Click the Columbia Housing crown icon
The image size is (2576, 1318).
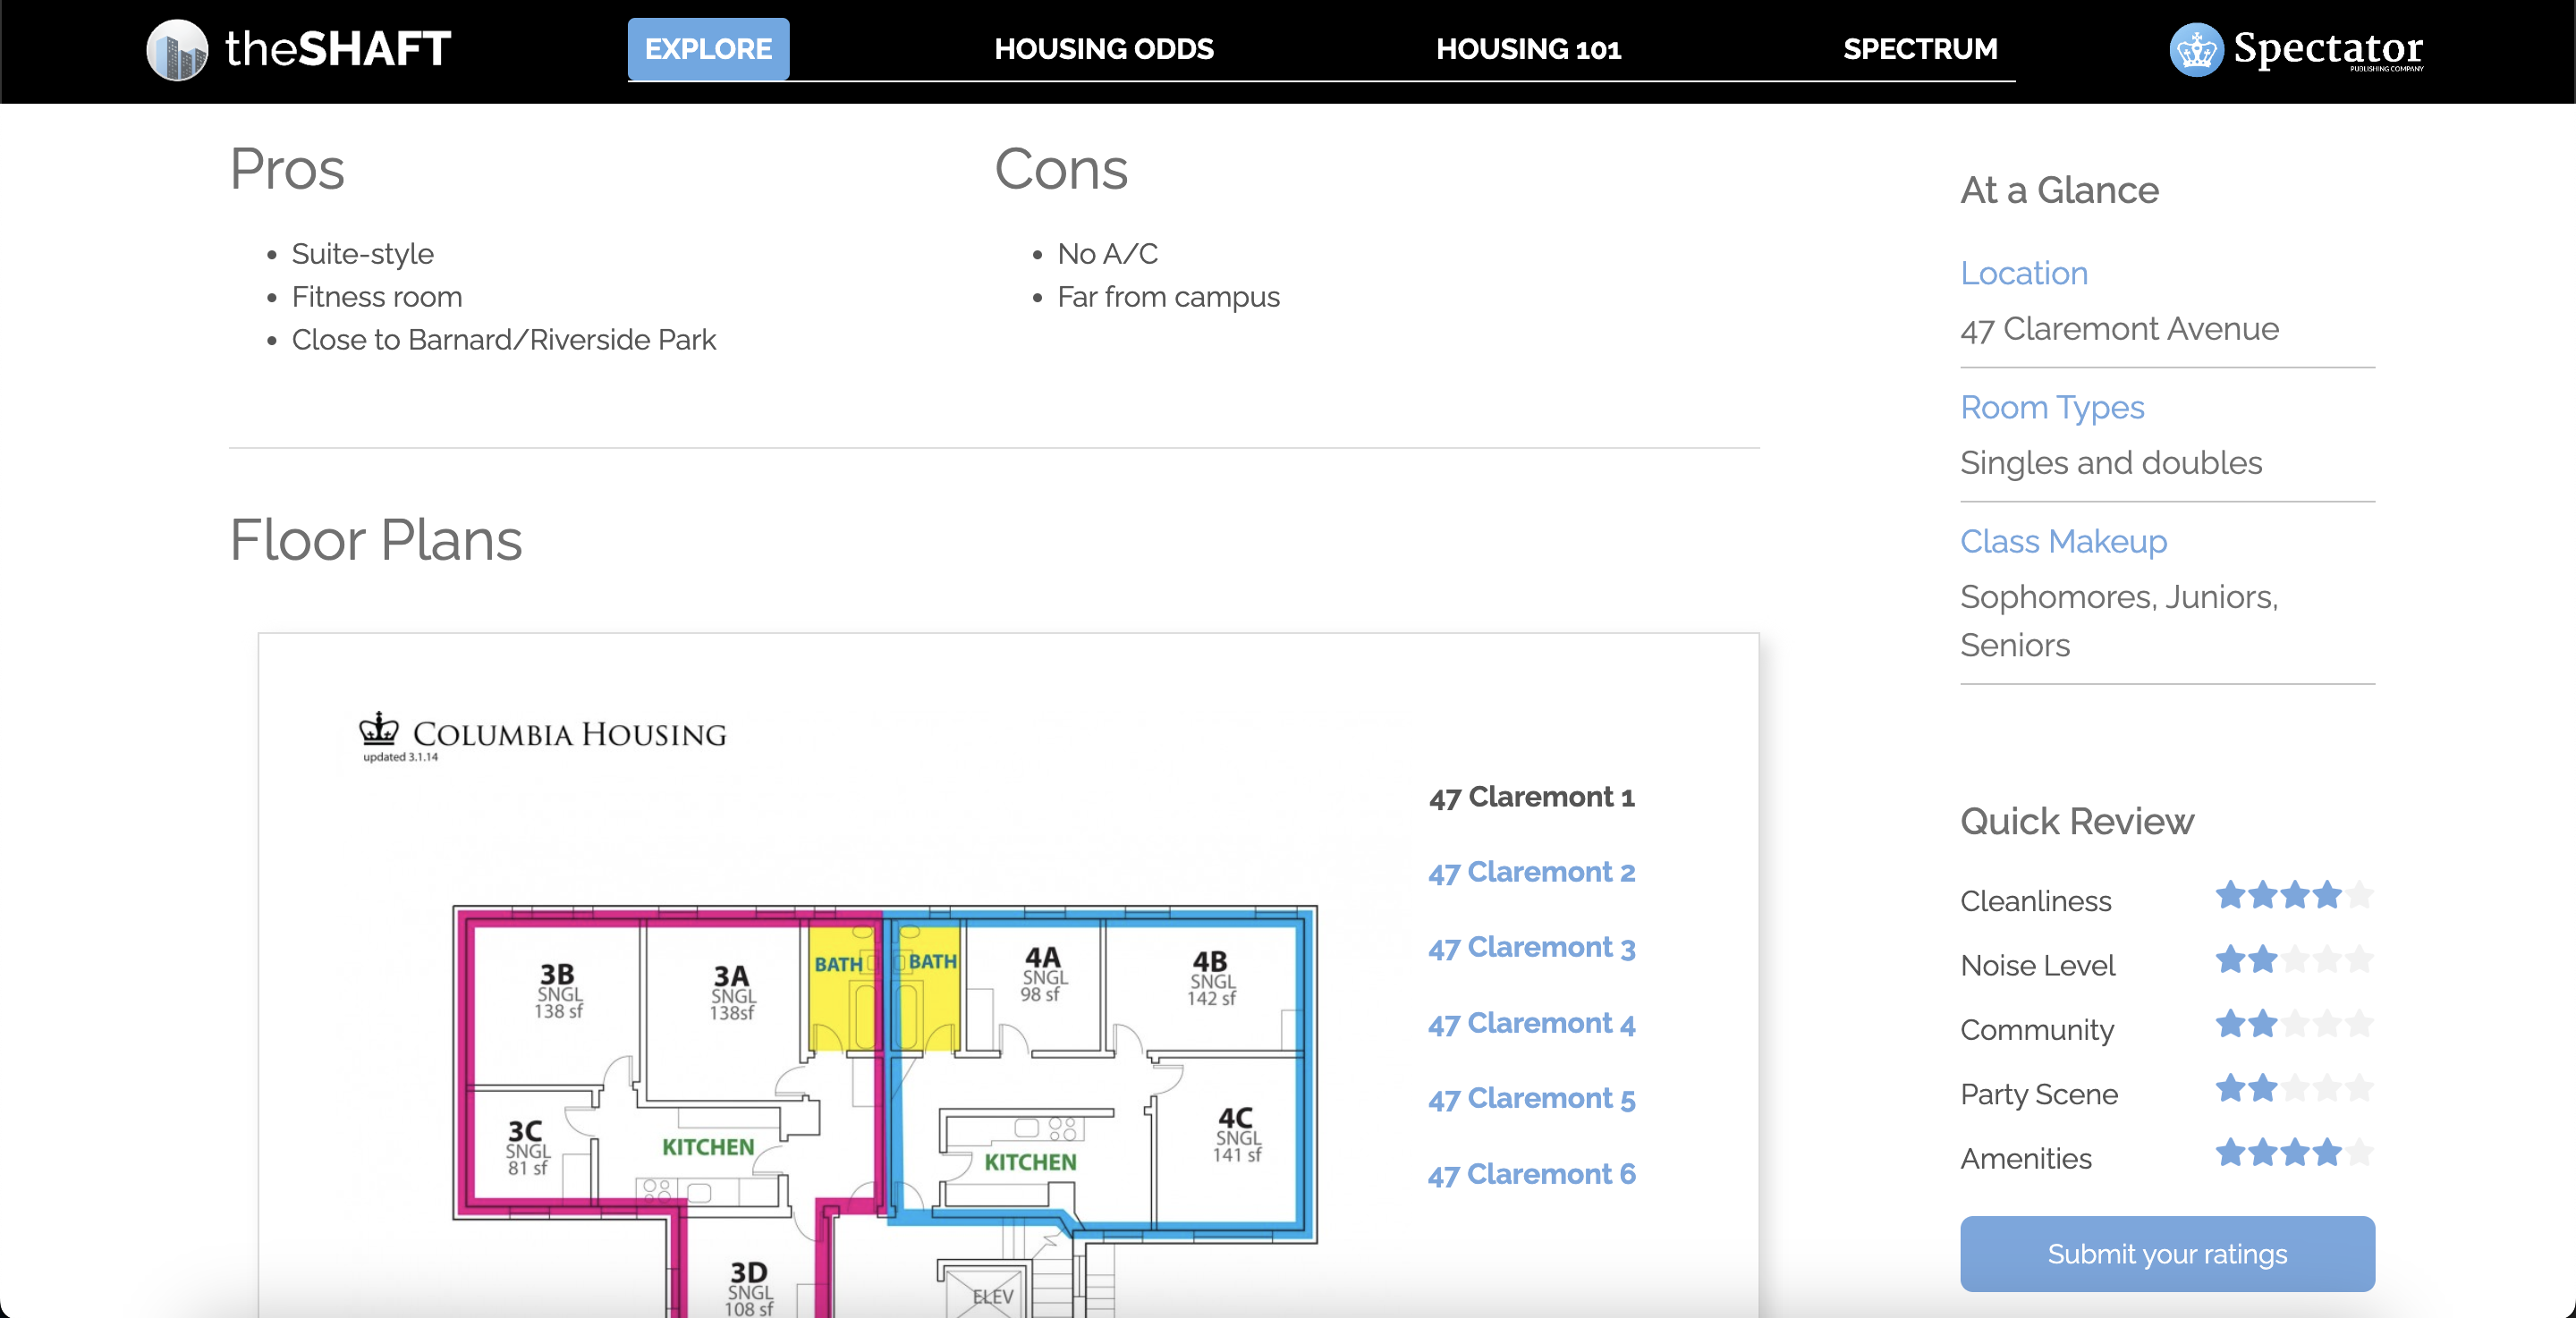(379, 729)
